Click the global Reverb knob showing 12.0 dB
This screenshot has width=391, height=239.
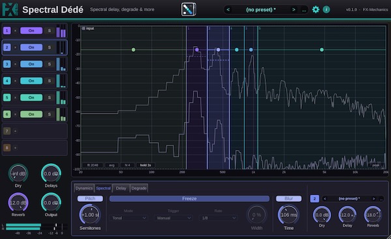point(18,203)
